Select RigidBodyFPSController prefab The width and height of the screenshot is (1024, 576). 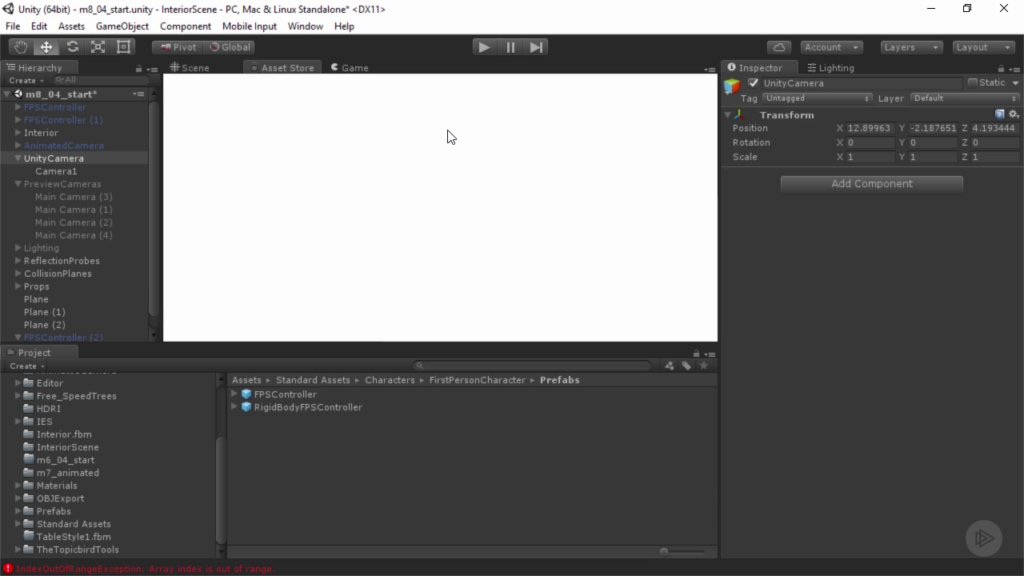[x=308, y=407]
